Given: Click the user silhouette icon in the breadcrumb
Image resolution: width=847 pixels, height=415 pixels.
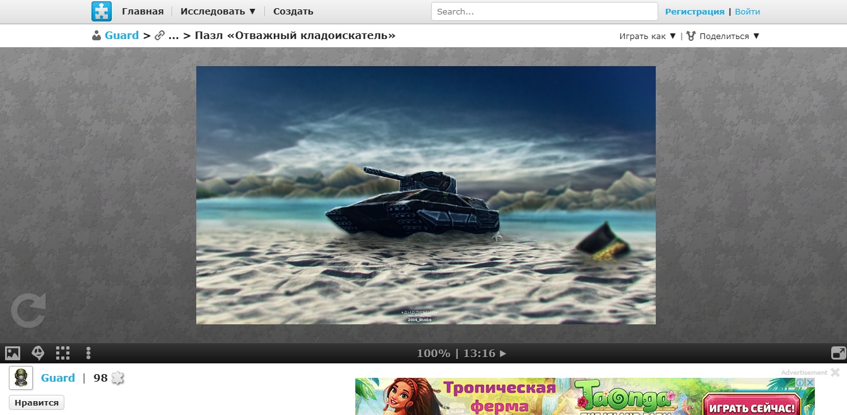Looking at the screenshot, I should (x=97, y=36).
